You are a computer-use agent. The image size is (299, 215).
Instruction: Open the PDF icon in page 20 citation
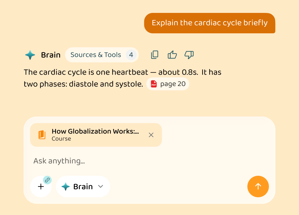154,84
